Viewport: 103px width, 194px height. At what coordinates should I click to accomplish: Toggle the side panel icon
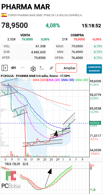click(x=5, y=68)
